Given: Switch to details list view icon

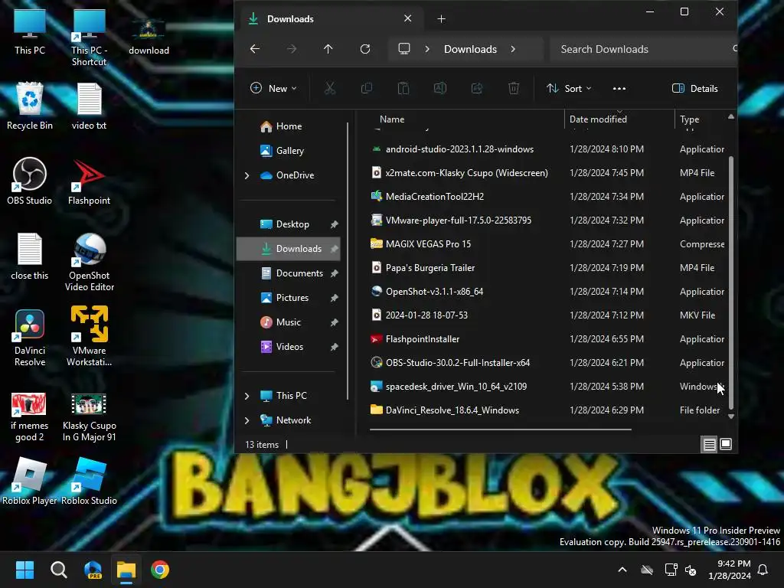Looking at the screenshot, I should tap(709, 444).
